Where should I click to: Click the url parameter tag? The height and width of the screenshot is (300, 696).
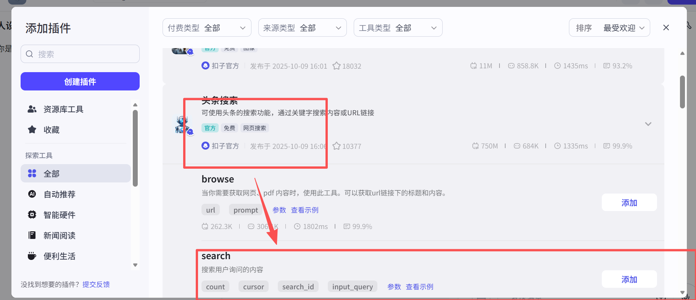coord(211,210)
